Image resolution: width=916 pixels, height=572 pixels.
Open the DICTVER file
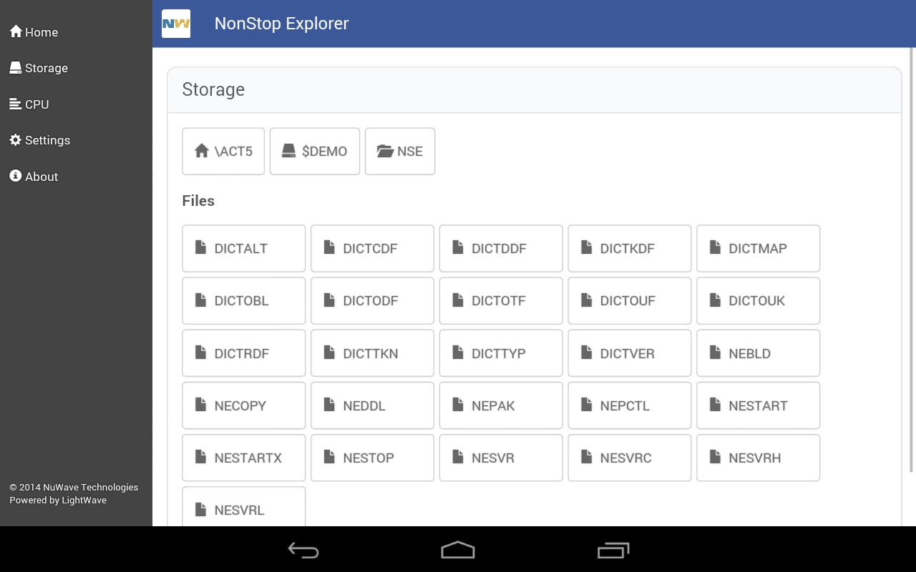[x=630, y=353]
